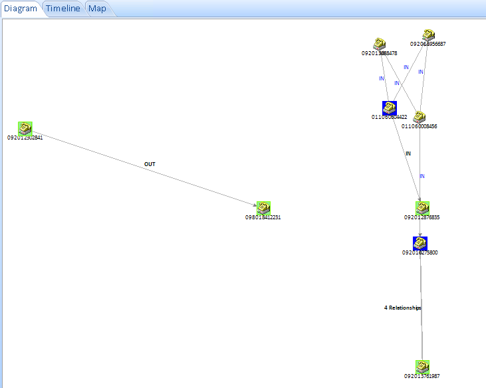Click blue-highlighted phone node ending 5800
The image size is (486, 388).
point(420,243)
